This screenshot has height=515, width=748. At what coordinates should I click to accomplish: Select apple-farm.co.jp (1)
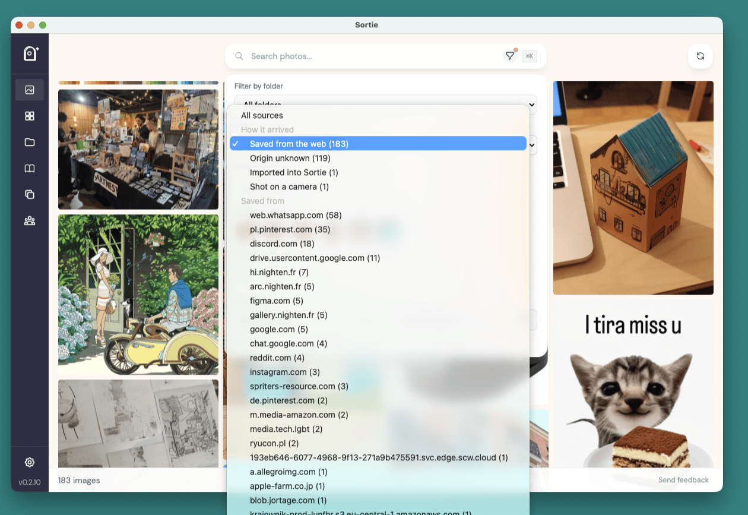tap(378, 486)
